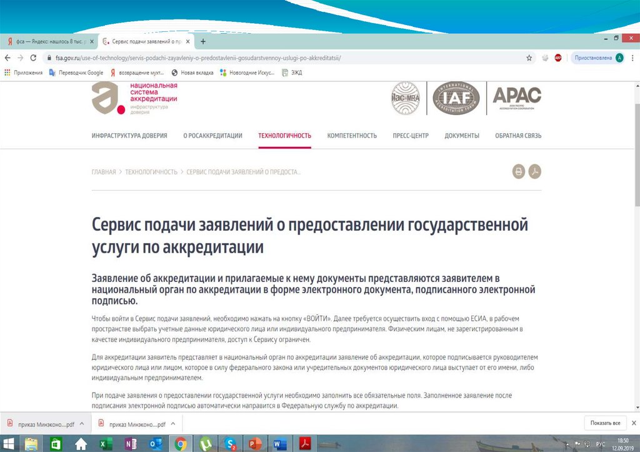Screen dimensions: 640x452
Task: Export the page with the PDF icon
Action: tap(535, 171)
